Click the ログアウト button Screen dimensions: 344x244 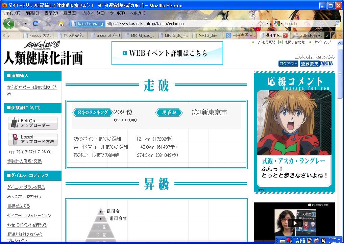(288, 64)
